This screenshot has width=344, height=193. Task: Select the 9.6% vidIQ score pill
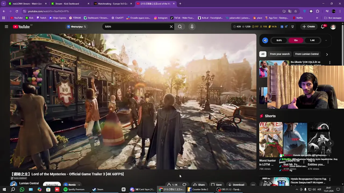[x=279, y=40]
